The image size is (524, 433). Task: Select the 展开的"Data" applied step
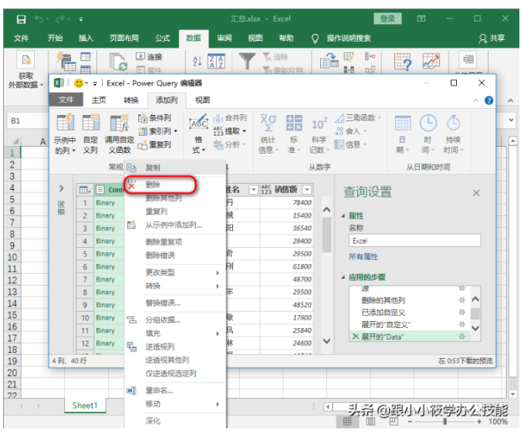click(411, 337)
